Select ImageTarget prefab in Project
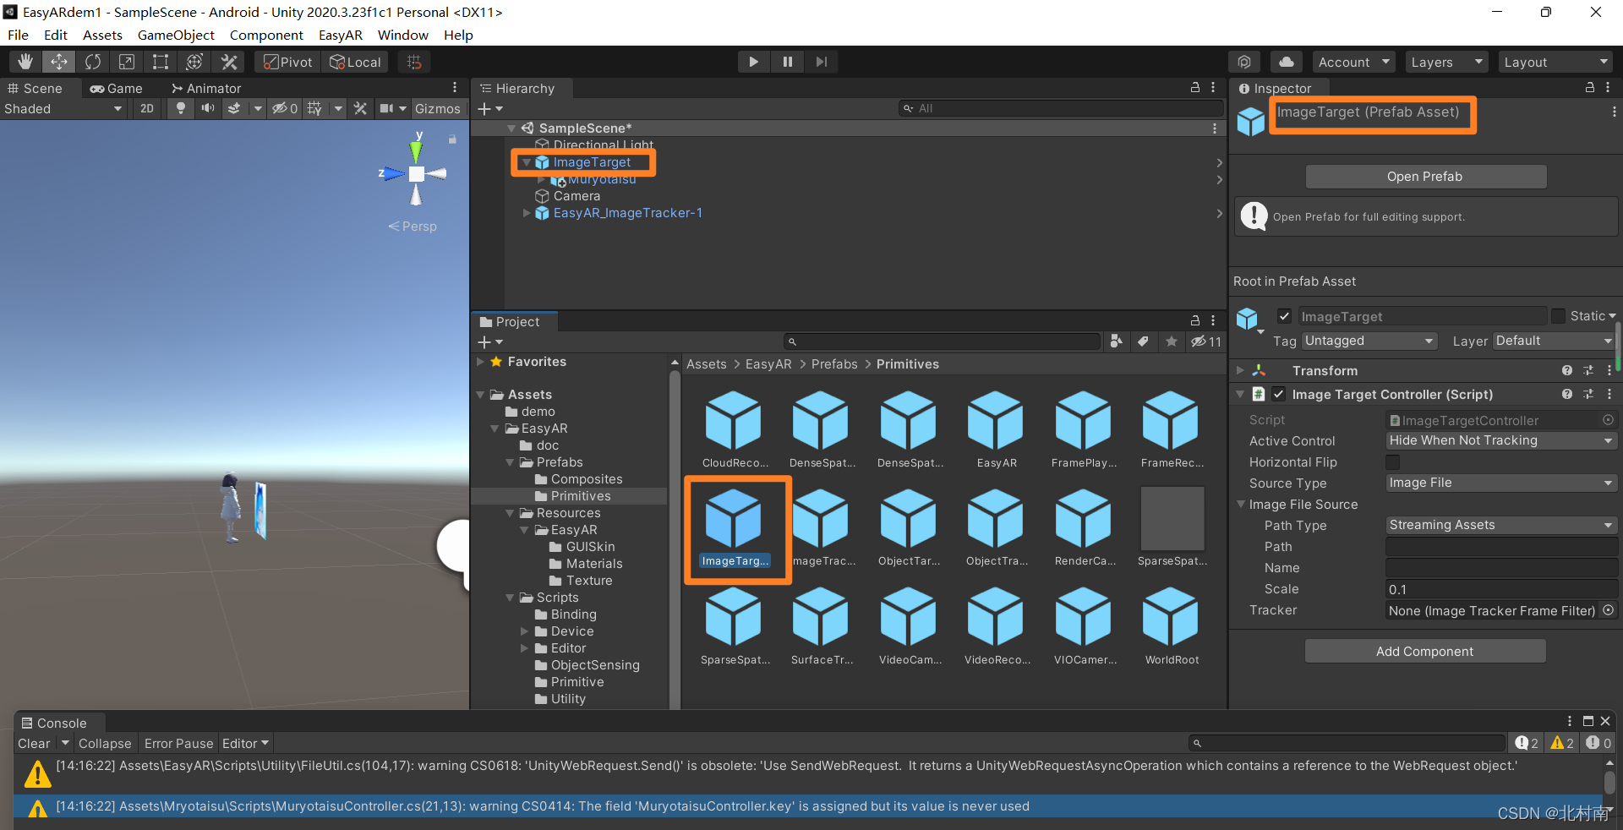1623x830 pixels. click(x=735, y=528)
